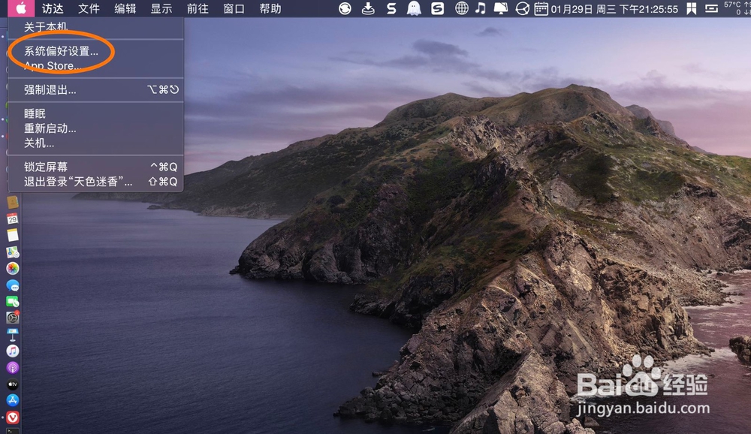
Task: Select 退出登录"天色迷香"… entry
Action: pyautogui.click(x=96, y=182)
